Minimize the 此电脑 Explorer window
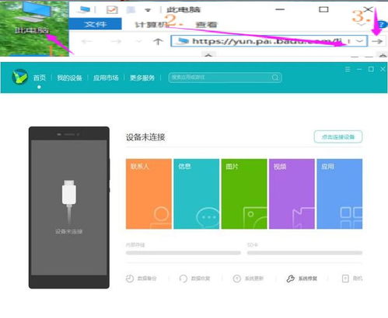This screenshot has width=388, height=318. click(x=280, y=9)
